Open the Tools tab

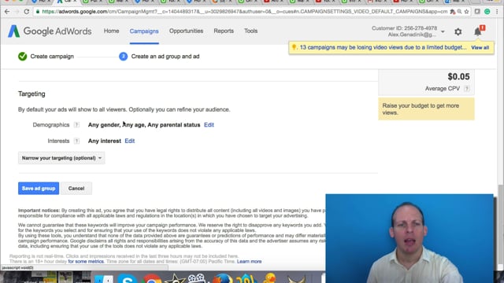250,31
